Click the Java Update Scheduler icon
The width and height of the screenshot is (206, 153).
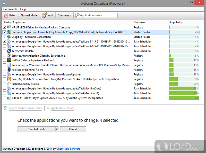tap(9, 79)
